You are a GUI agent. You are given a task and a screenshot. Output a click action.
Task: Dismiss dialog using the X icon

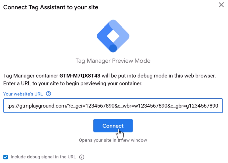(x=221, y=5)
